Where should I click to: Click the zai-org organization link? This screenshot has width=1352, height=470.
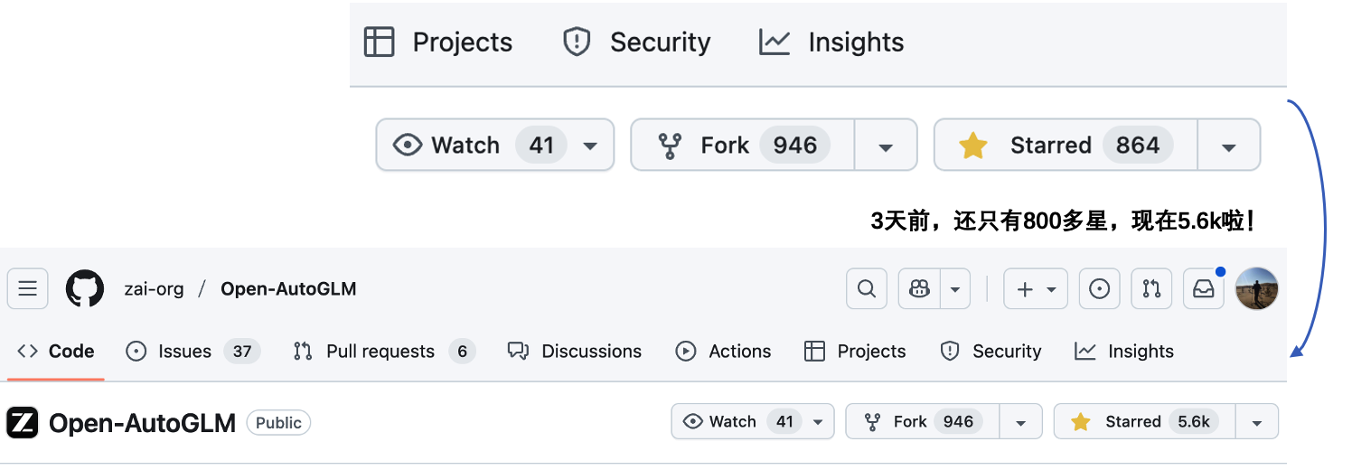click(154, 289)
